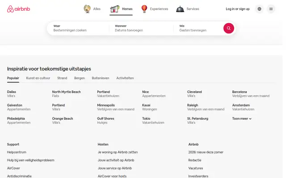Open St. Petersburg Villa's link
Viewport: 286px width, 178px height.
198,121
